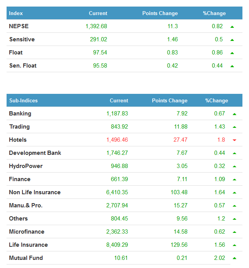
Task: Select the Sensitive index name
Action: (x=22, y=39)
